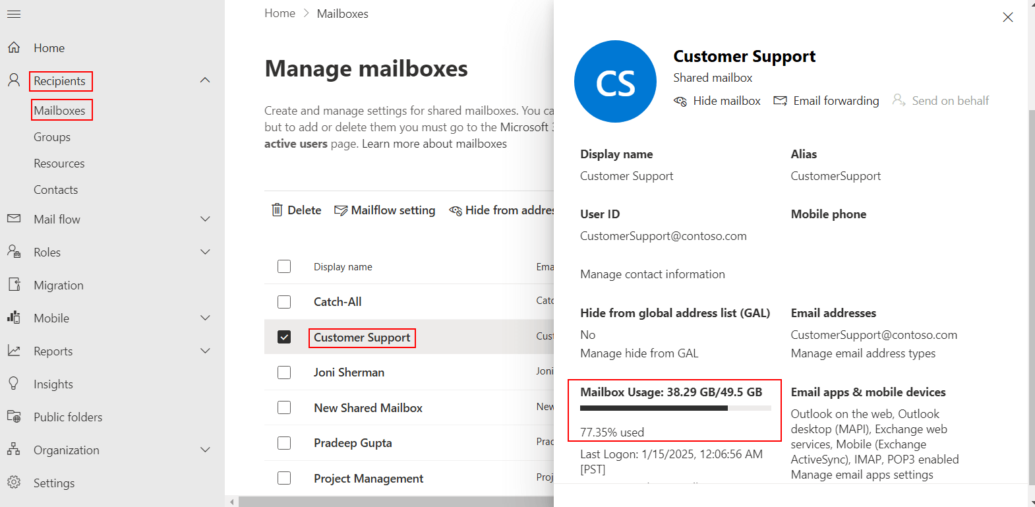Open Settings gear icon in sidebar

pyautogui.click(x=14, y=483)
